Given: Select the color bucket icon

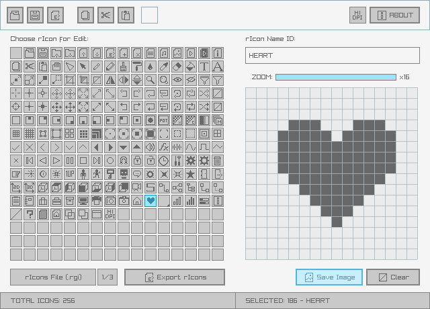Looking at the screenshot, I should pyautogui.click(x=191, y=67).
